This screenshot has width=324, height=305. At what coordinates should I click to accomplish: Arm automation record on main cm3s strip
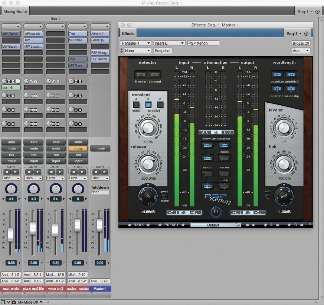click(x=7, y=172)
